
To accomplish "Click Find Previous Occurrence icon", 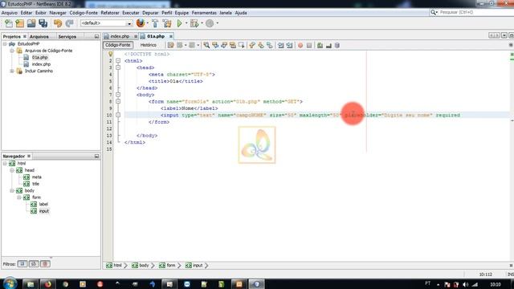I will [215, 45].
